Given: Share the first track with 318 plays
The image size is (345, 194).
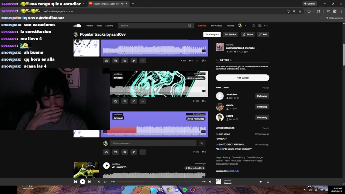Looking at the screenshot, I should click(x=106, y=61).
